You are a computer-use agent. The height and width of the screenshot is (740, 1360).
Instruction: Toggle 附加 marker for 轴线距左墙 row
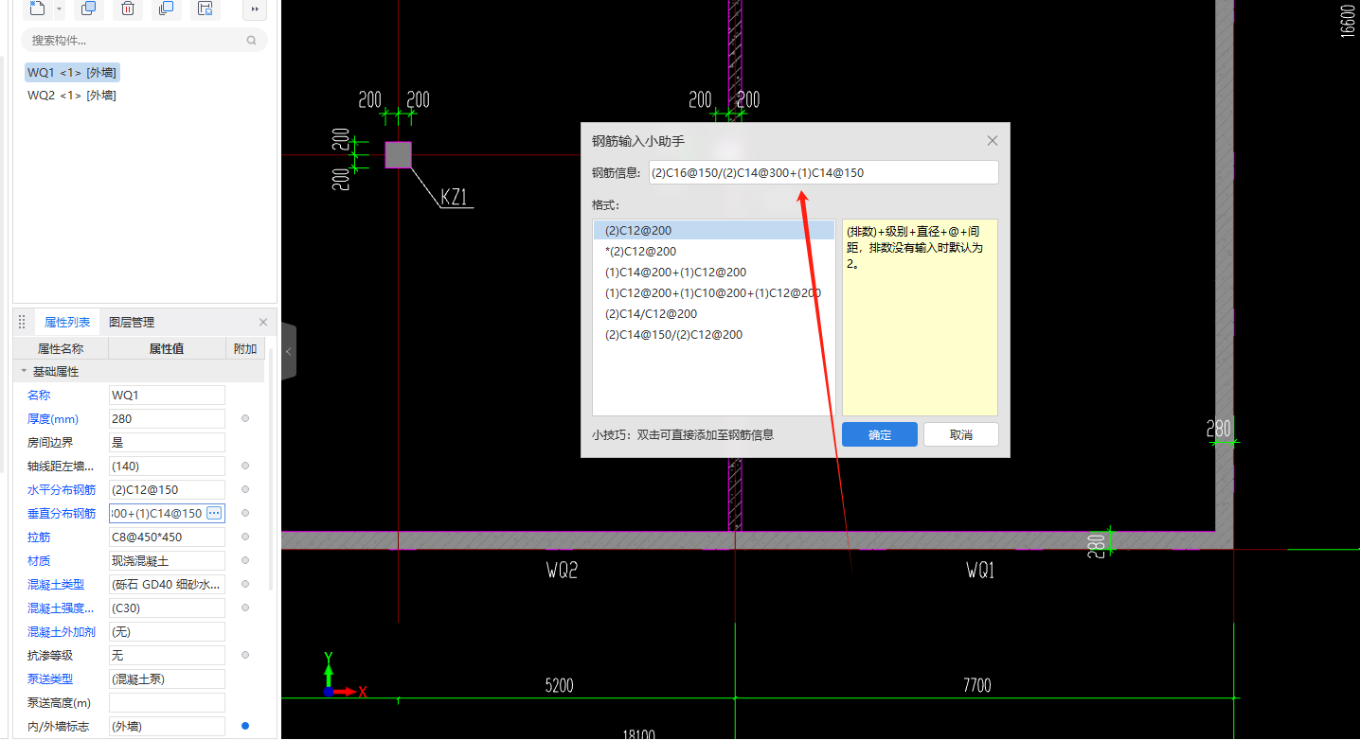245,466
